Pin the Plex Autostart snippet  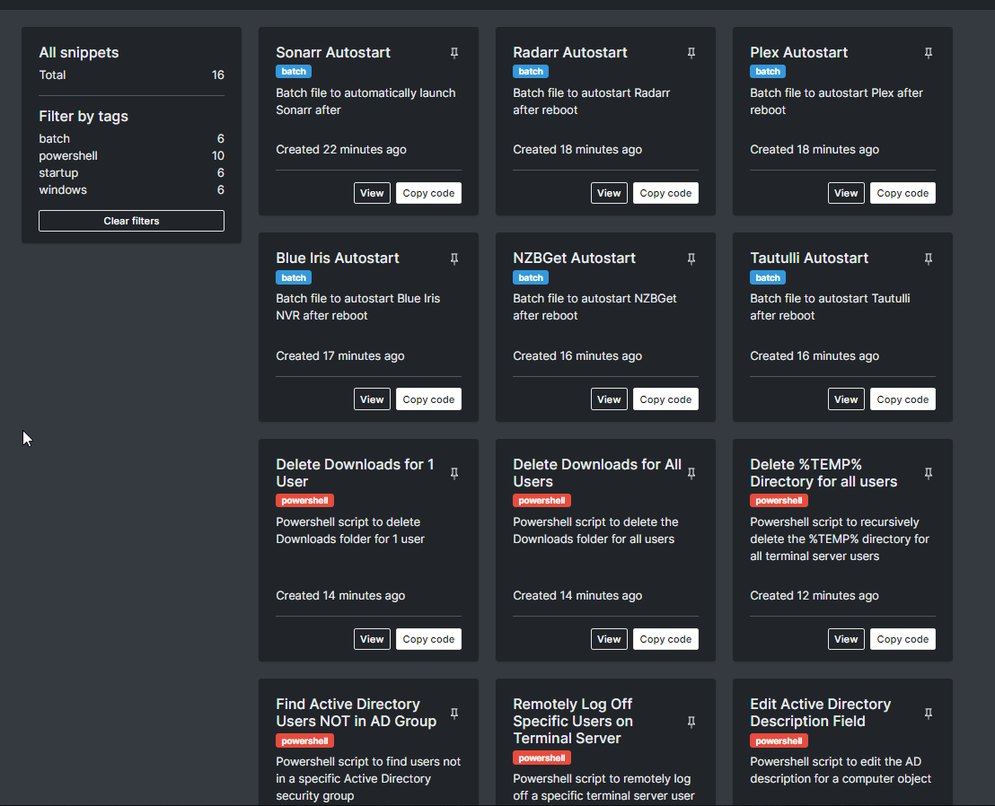pos(929,53)
